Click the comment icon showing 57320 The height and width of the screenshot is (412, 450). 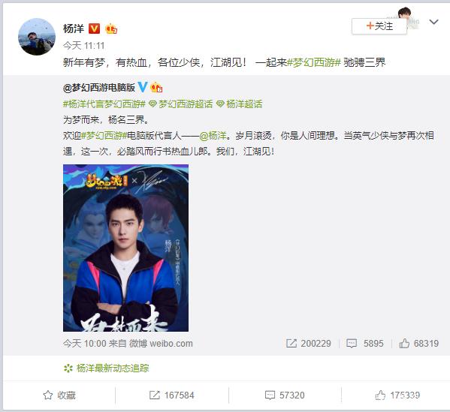pos(270,395)
